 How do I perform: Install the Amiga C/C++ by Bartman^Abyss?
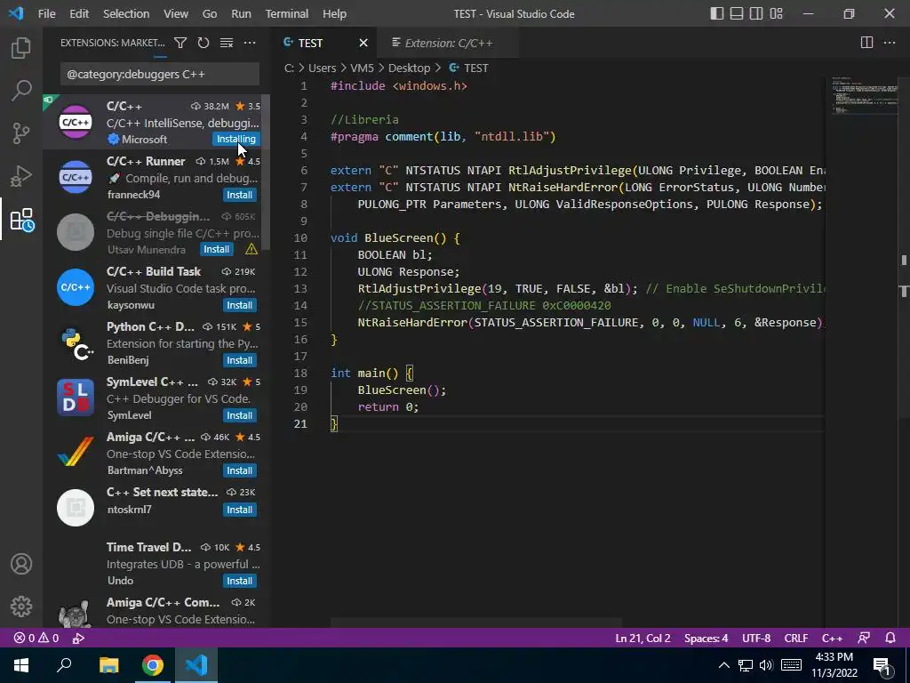tap(239, 470)
